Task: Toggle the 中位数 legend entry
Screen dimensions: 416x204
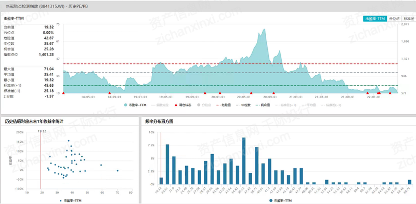Action: (243, 105)
